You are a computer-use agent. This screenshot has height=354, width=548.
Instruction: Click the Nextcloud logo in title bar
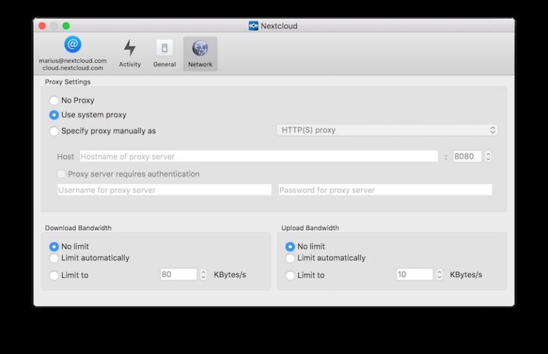tap(253, 26)
